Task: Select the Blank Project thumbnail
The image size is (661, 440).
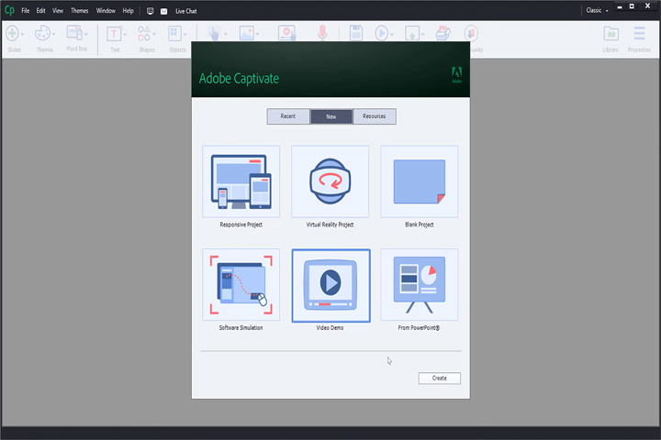Action: pos(420,181)
